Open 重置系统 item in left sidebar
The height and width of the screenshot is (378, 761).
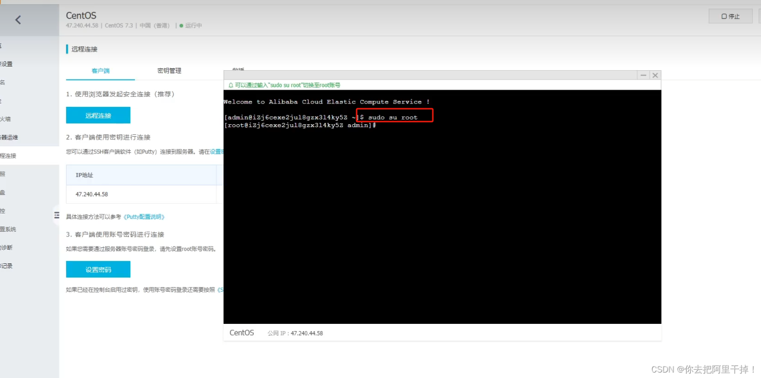[x=8, y=229]
